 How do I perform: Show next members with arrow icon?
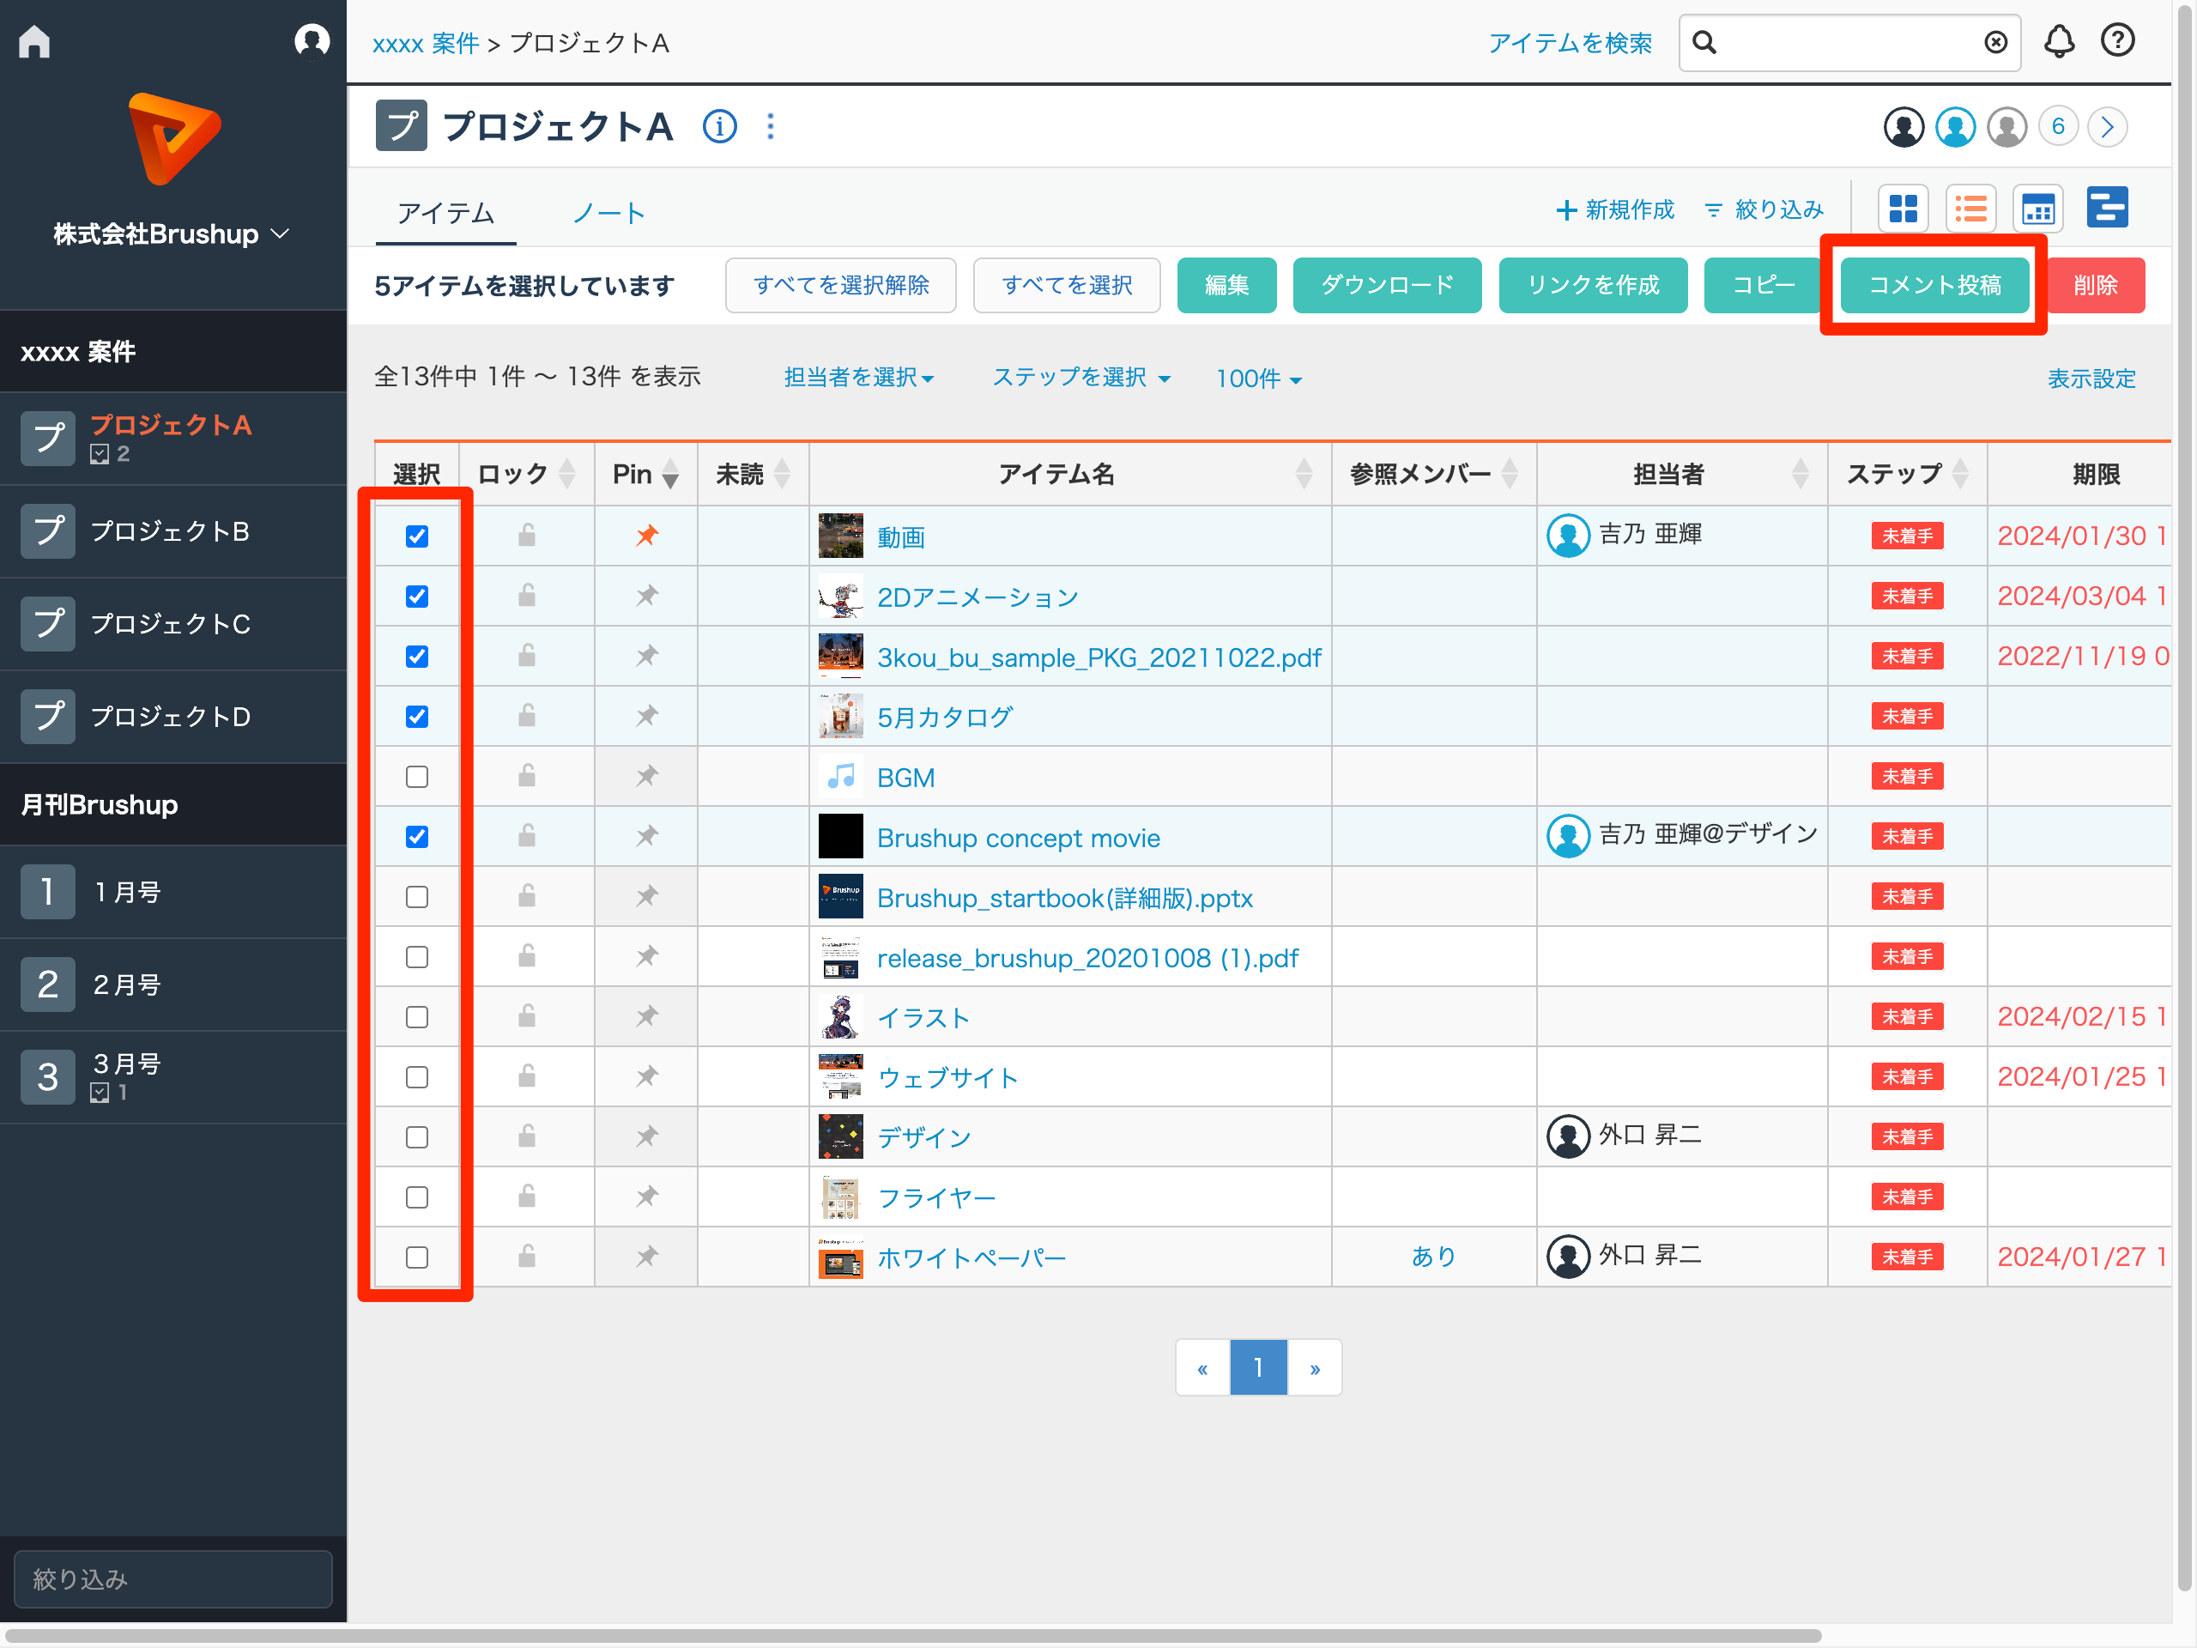coord(2107,126)
